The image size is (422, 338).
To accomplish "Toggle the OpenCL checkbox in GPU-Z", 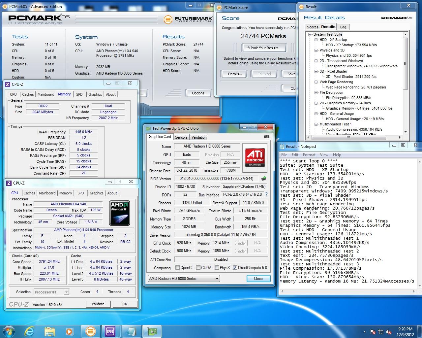I will [178, 268].
